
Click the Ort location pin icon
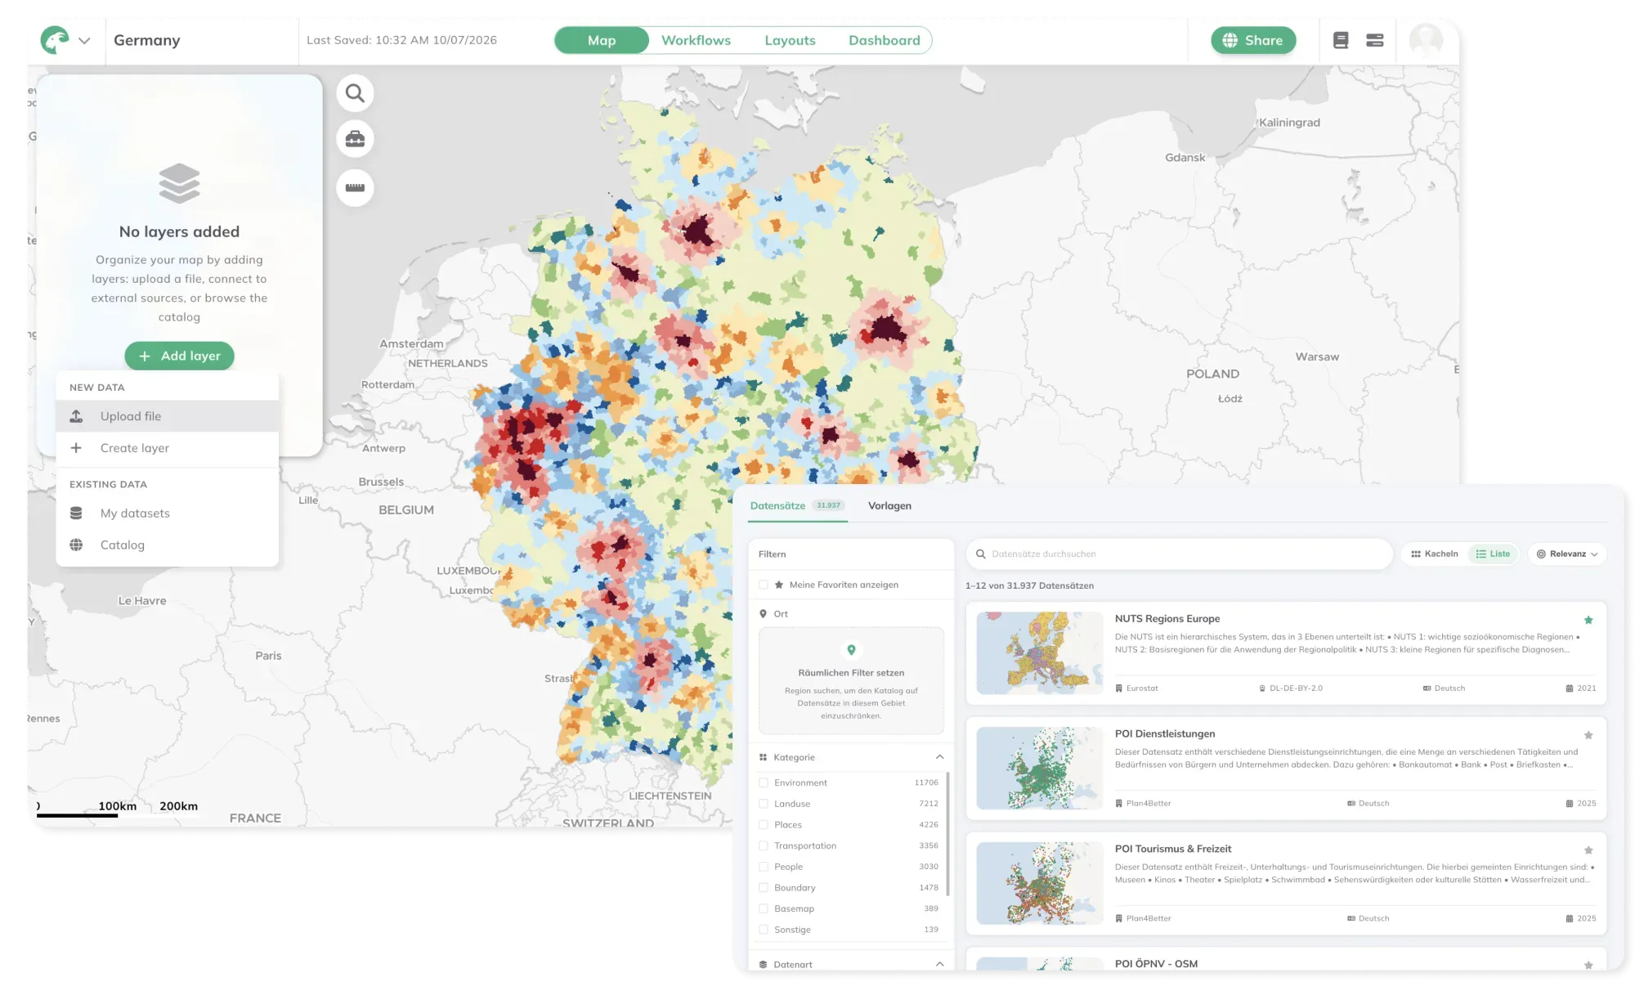[763, 614]
